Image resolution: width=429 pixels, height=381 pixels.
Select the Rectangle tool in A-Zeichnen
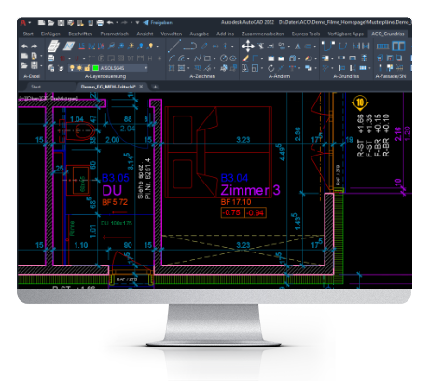pos(207,58)
